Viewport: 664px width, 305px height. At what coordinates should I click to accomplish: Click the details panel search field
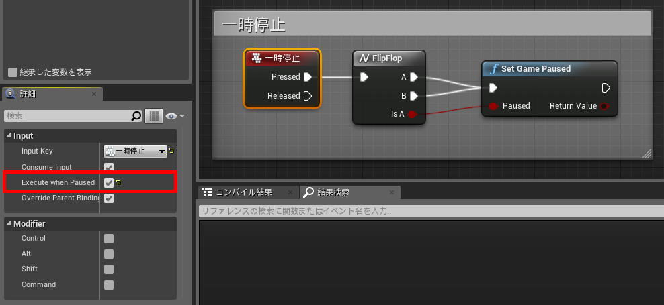[x=67, y=117]
